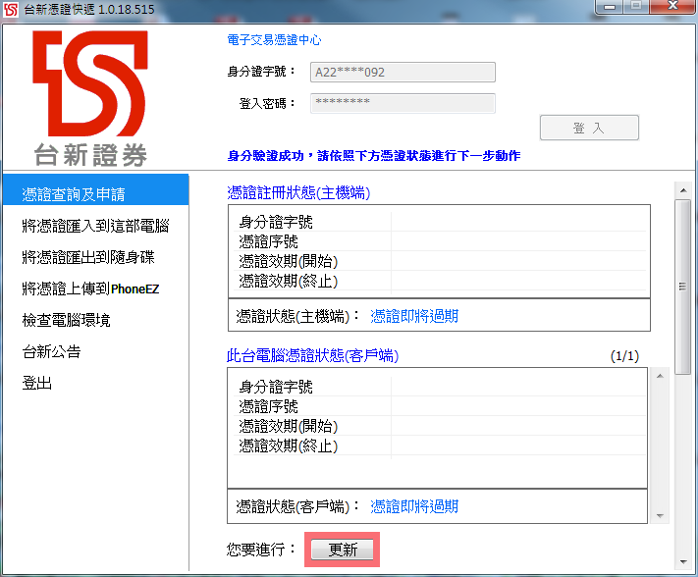Open 將憑證匯入到這部電腦 menu item

[95, 226]
